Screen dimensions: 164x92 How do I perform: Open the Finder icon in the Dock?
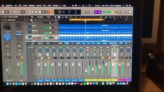click(7, 84)
